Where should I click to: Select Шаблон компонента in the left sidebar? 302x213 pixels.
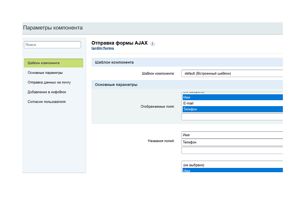click(x=53, y=63)
